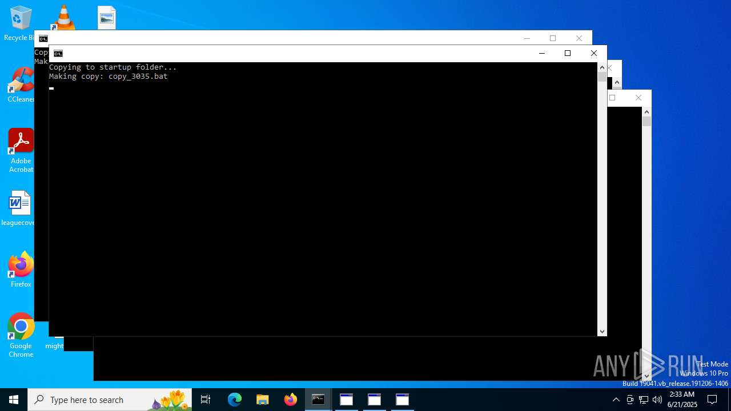Open Task View on the taskbar
This screenshot has height=411, width=731.
point(206,400)
